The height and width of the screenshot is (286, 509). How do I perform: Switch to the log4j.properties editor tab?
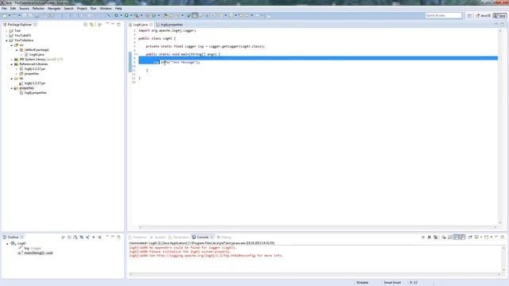click(169, 25)
